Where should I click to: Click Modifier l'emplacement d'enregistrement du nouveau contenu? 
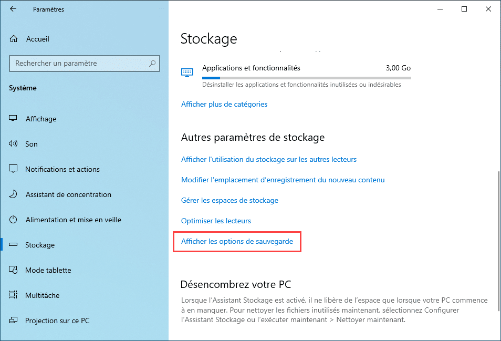coord(283,180)
